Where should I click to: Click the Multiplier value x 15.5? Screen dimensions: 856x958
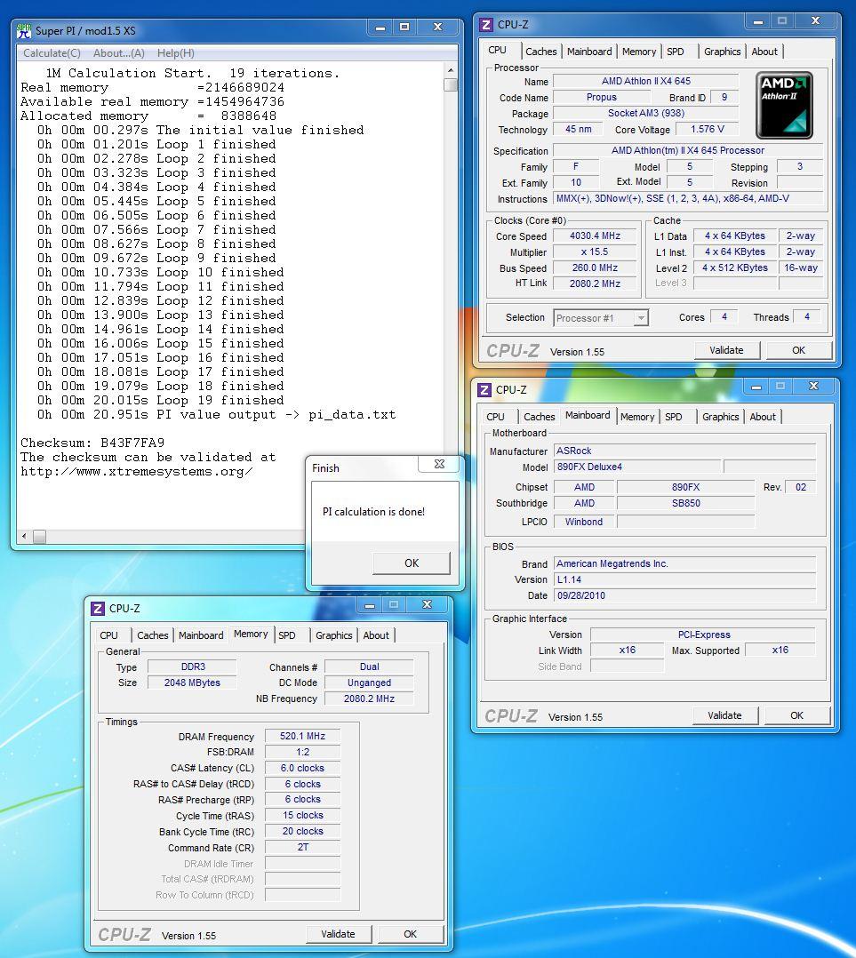(x=595, y=251)
